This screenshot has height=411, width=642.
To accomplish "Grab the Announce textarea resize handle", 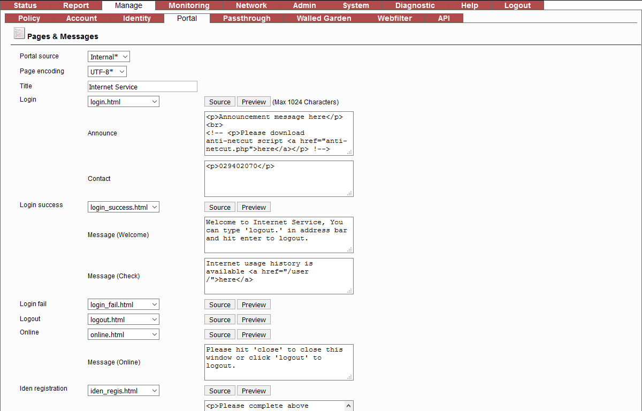I will 349,152.
